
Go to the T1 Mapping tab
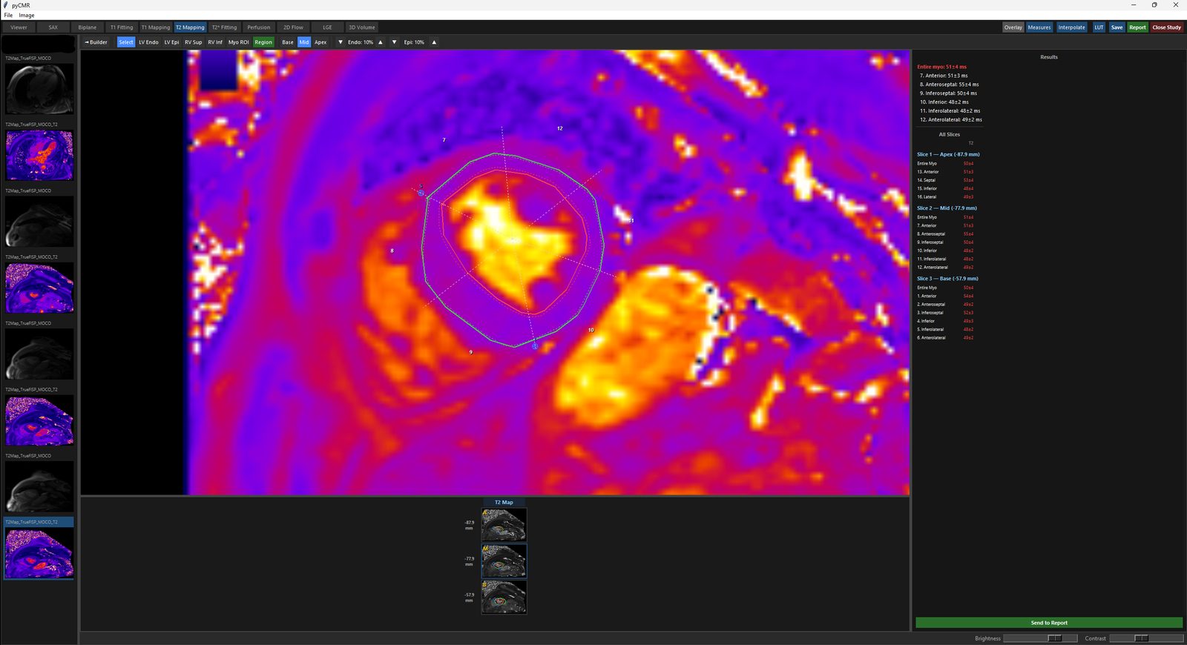coord(156,27)
